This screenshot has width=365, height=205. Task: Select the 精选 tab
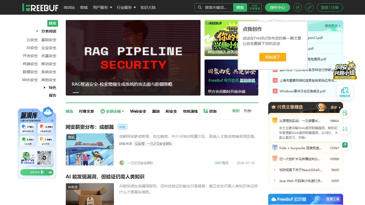pos(70,111)
